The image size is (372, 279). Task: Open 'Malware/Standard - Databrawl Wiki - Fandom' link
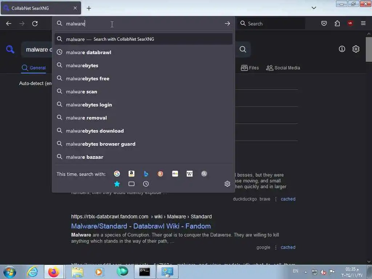(141, 226)
